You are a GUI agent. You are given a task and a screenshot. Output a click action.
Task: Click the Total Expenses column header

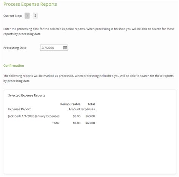pyautogui.click(x=88, y=107)
